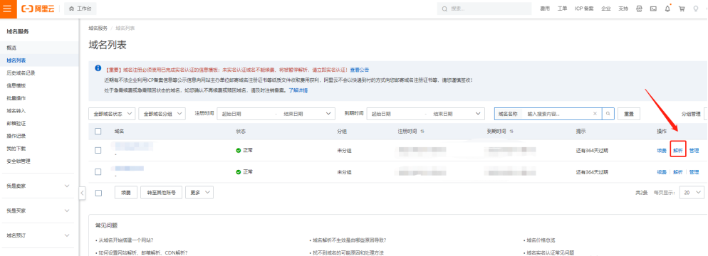Sort by the 注册时间 column sort icon
Image resolution: width=708 pixels, height=256 pixels.
pyautogui.click(x=422, y=131)
